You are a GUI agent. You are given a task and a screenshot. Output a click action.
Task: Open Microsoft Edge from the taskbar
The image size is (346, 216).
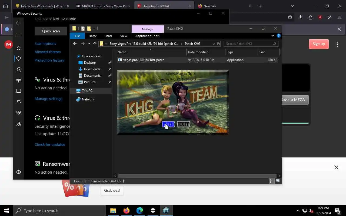pos(140,211)
